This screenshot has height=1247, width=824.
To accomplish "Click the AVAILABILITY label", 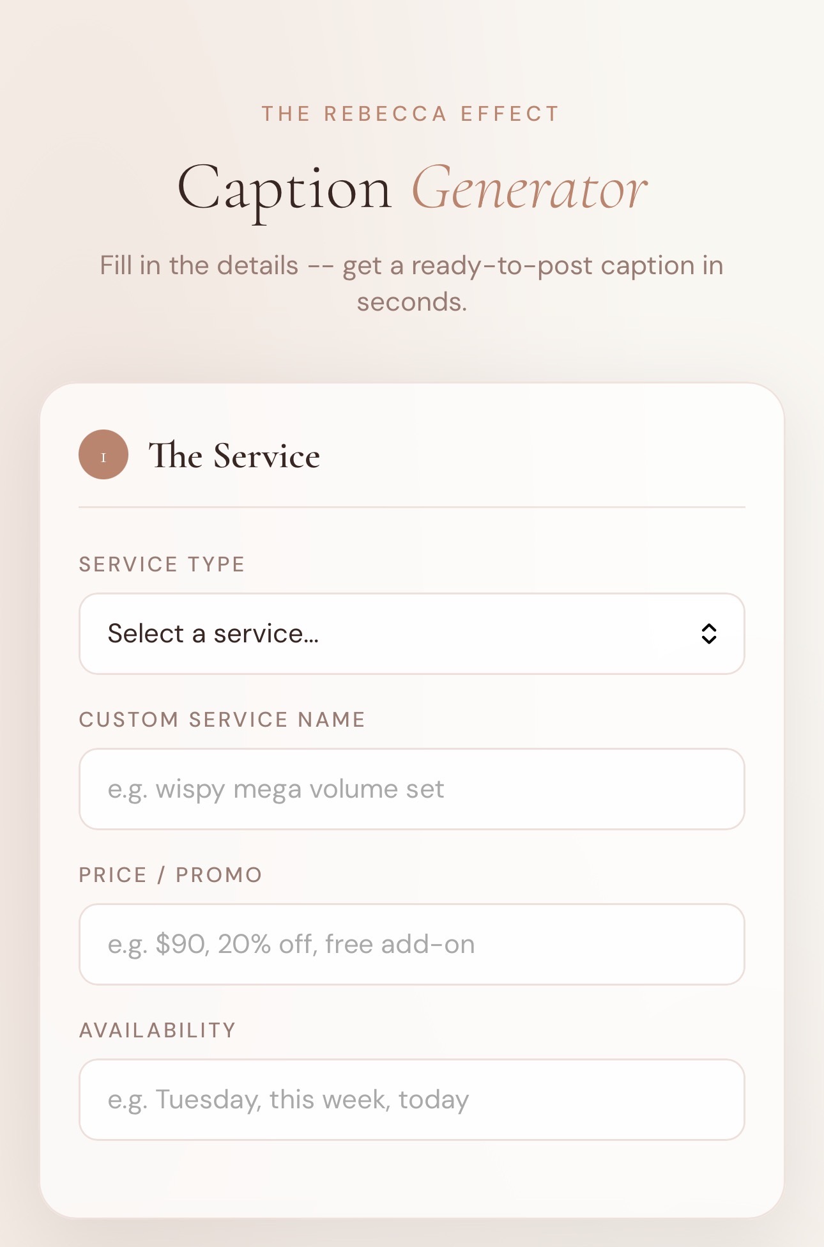I will 156,1030.
